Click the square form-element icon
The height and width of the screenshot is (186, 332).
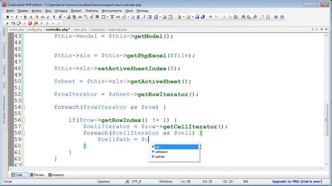click(x=103, y=17)
